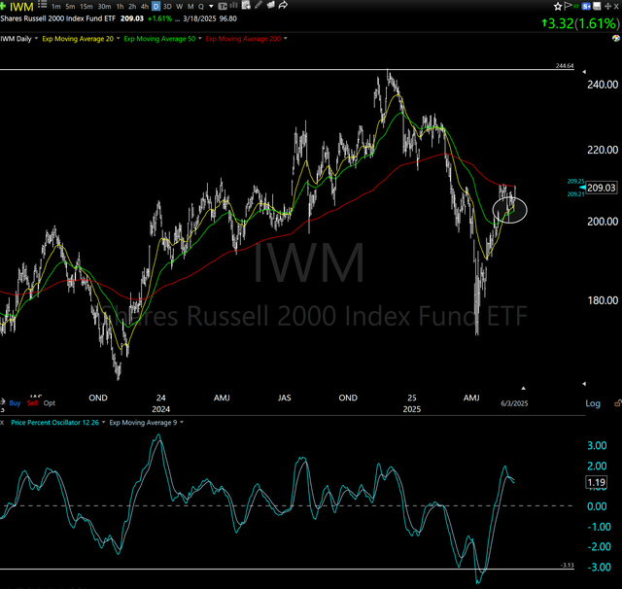Click the IWM ticker symbol

pos(21,7)
